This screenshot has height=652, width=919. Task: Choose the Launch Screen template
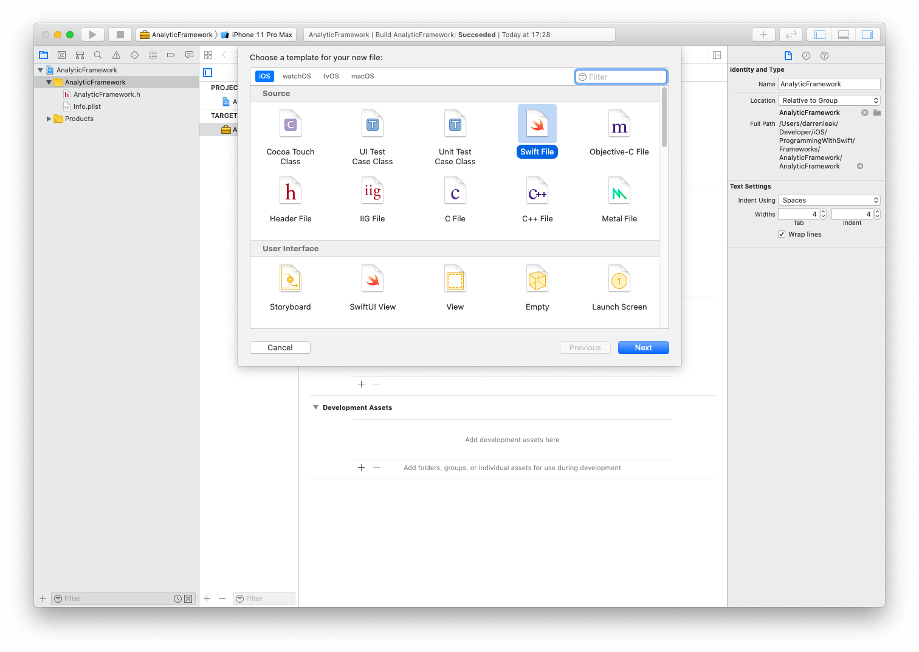(619, 288)
